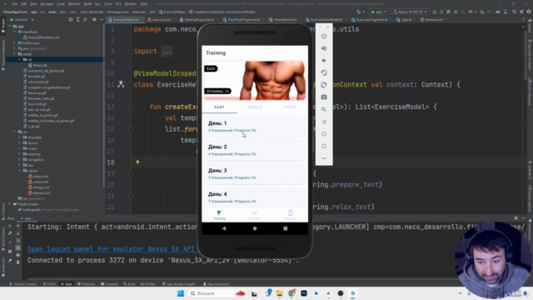Take emulator screenshot with camera icon

click(324, 97)
